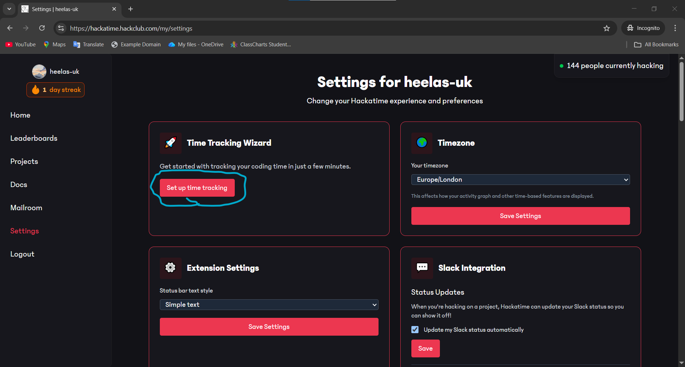This screenshot has height=367, width=685.
Task: Open the ClassCharts Student bookmark
Action: tap(260, 44)
